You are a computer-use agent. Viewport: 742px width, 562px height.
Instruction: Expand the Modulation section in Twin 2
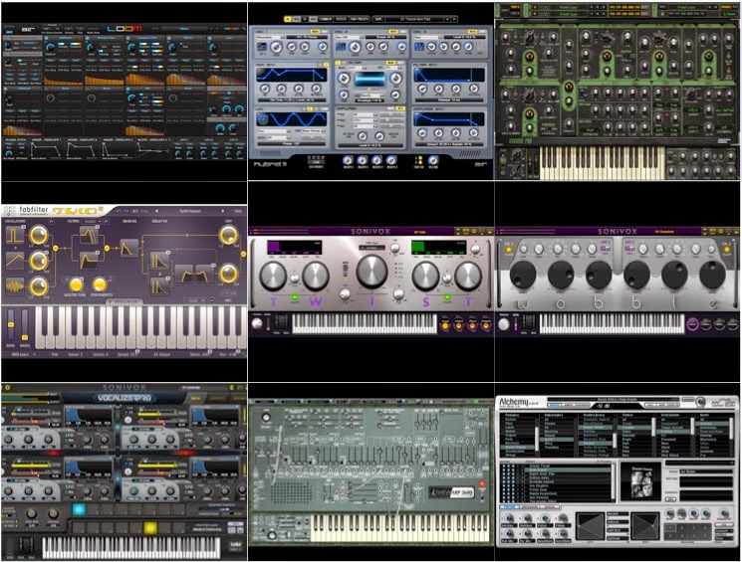point(124,301)
